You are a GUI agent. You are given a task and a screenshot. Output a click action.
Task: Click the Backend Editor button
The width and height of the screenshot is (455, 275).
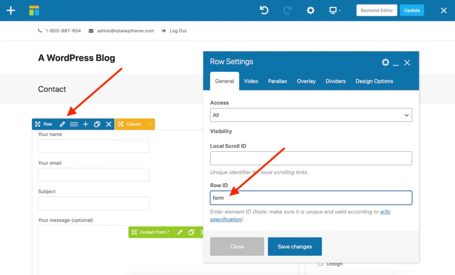(x=376, y=10)
